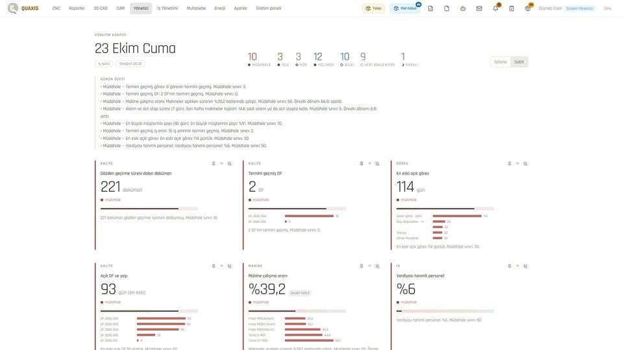Open the Raporlar menu

point(77,8)
